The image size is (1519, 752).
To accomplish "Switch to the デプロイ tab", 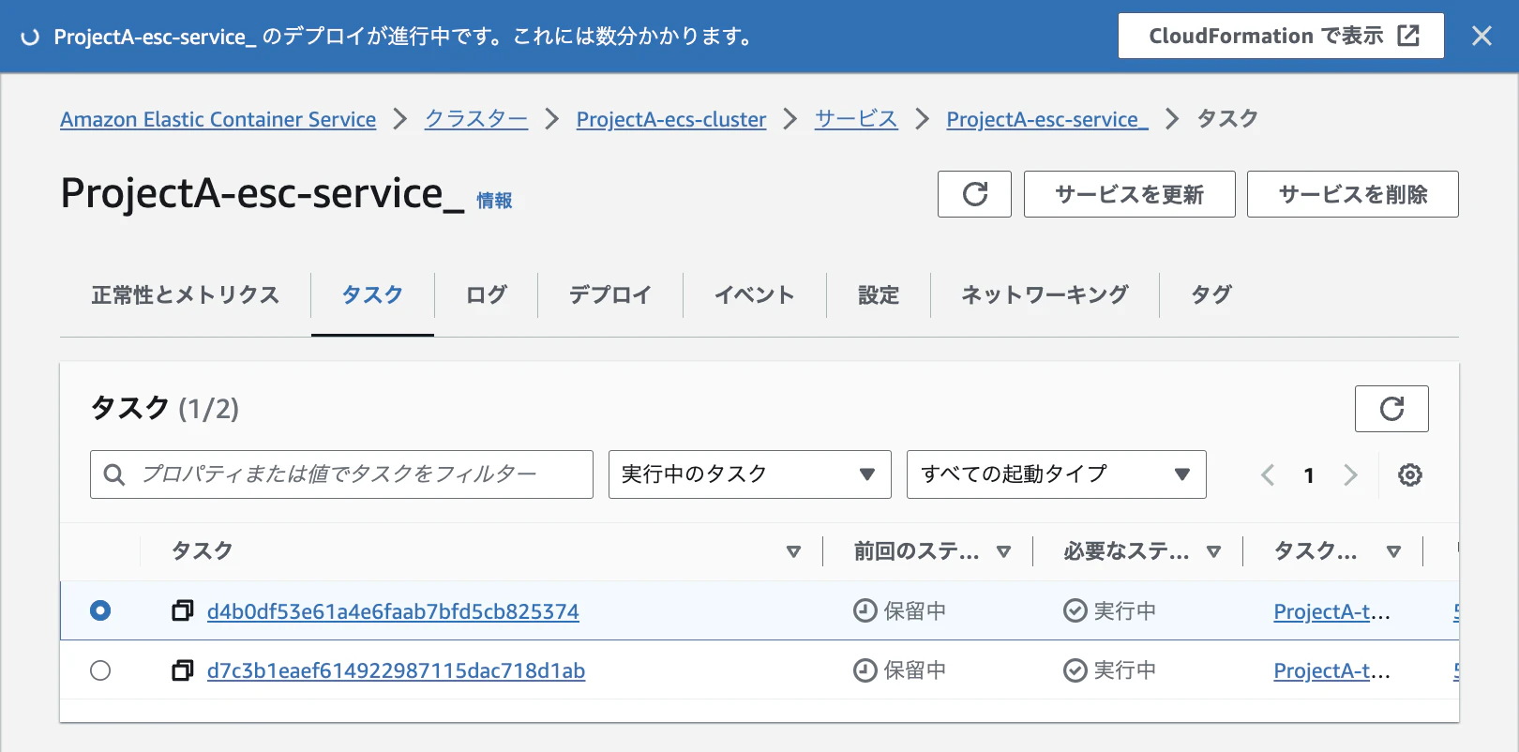I will (x=609, y=295).
